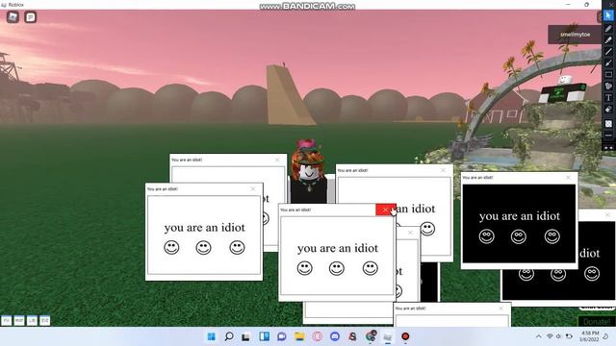Click the green Donate! button

click(597, 322)
